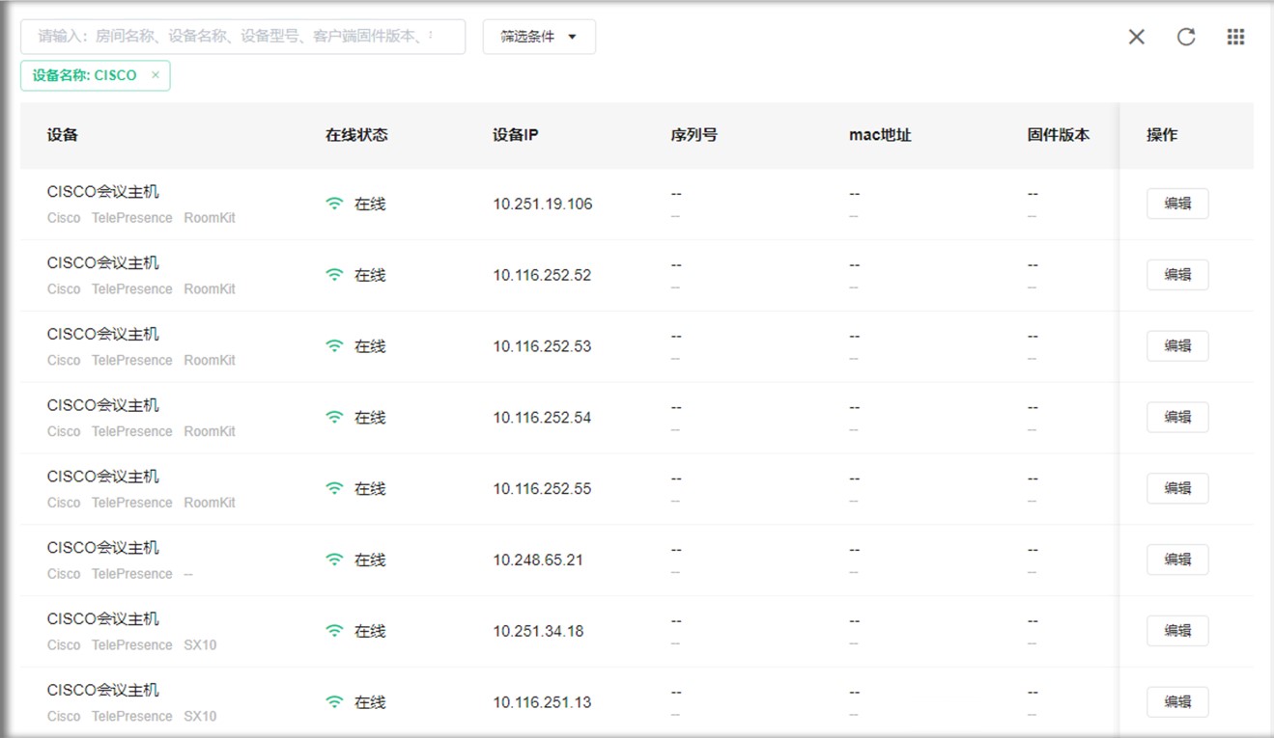The width and height of the screenshot is (1274, 738).
Task: Click the 设备IP column header
Action: coord(516,135)
